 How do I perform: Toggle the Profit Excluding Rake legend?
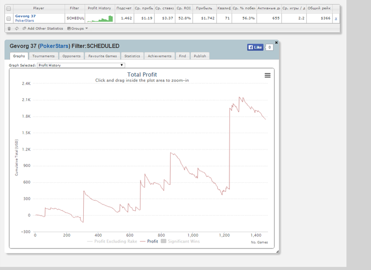tap(112, 241)
